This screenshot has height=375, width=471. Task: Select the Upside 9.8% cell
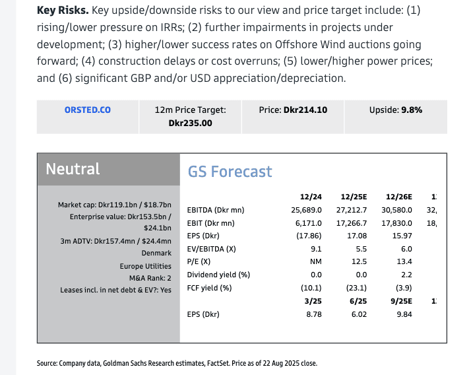(395, 110)
